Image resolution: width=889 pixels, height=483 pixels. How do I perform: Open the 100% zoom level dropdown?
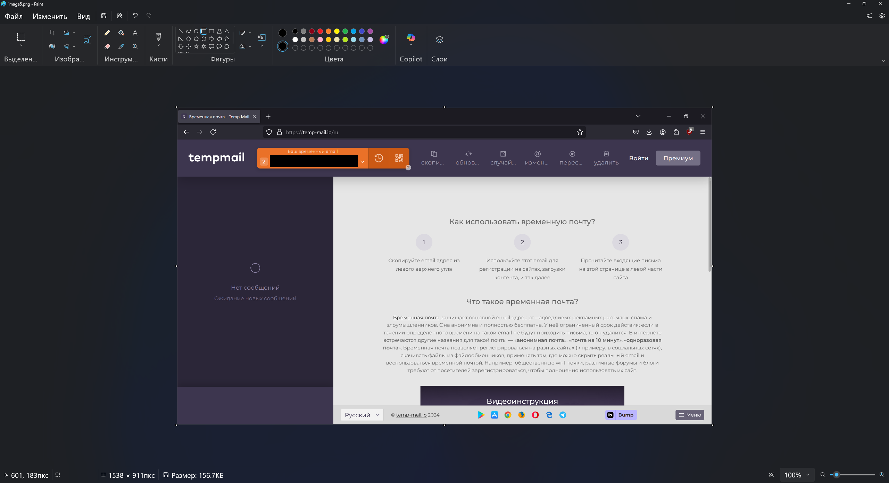tap(808, 475)
